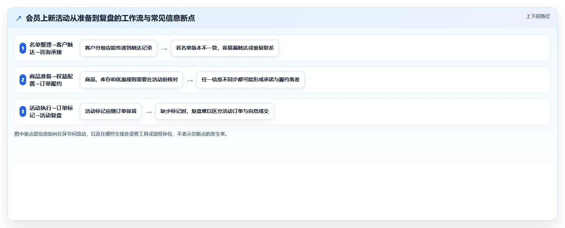Viewport: 565px width, 228px height.
Task: Click the 上下游路径 label
Action: coord(538,16)
